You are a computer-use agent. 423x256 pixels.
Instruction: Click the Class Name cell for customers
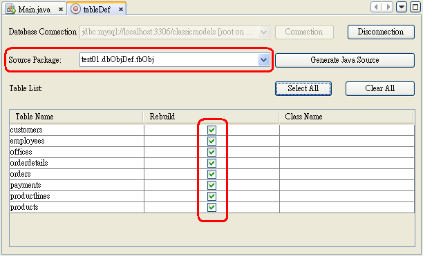(347, 130)
